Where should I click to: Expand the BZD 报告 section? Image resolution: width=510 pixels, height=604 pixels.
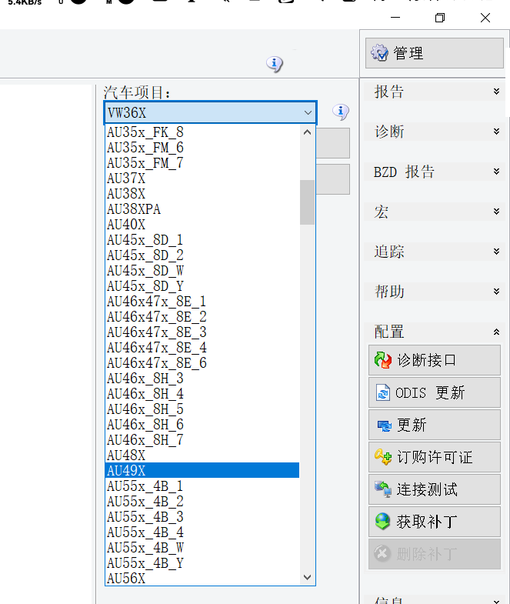496,172
